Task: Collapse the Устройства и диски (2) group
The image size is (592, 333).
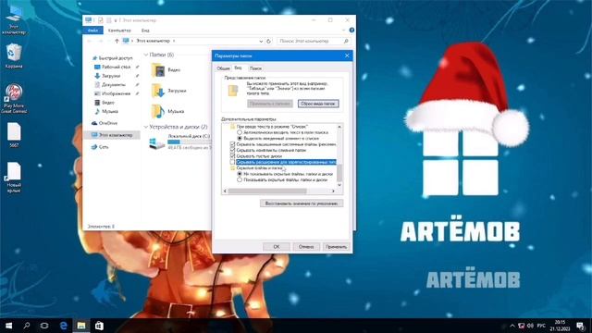Action: point(146,127)
